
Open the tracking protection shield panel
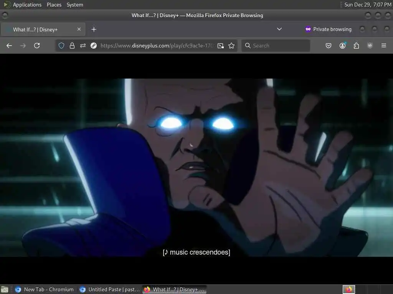tap(61, 46)
